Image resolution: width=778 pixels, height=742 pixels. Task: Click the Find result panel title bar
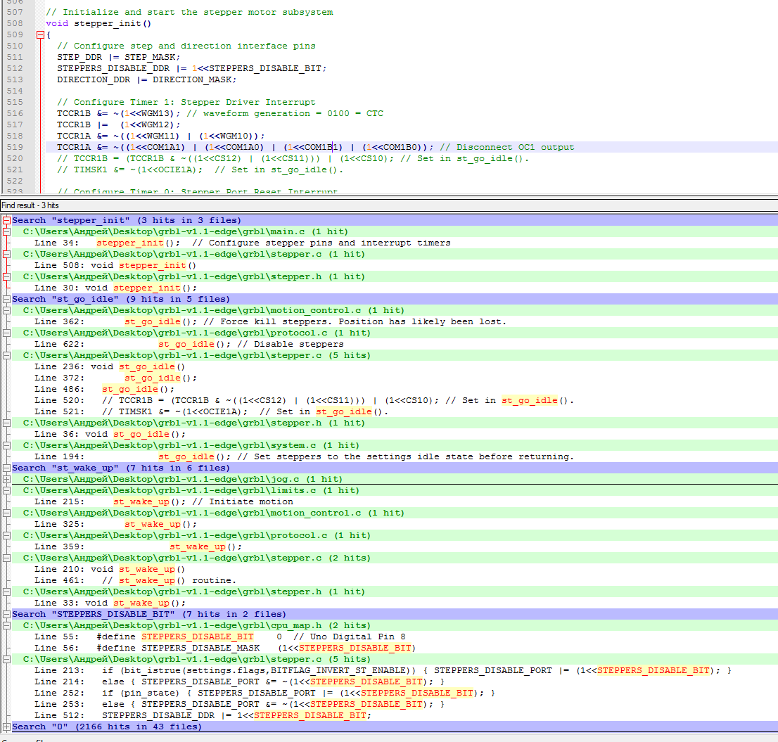pyautogui.click(x=389, y=205)
